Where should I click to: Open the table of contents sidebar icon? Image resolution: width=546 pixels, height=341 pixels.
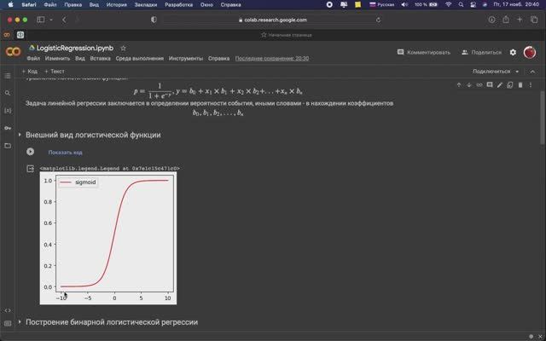pos(8,76)
